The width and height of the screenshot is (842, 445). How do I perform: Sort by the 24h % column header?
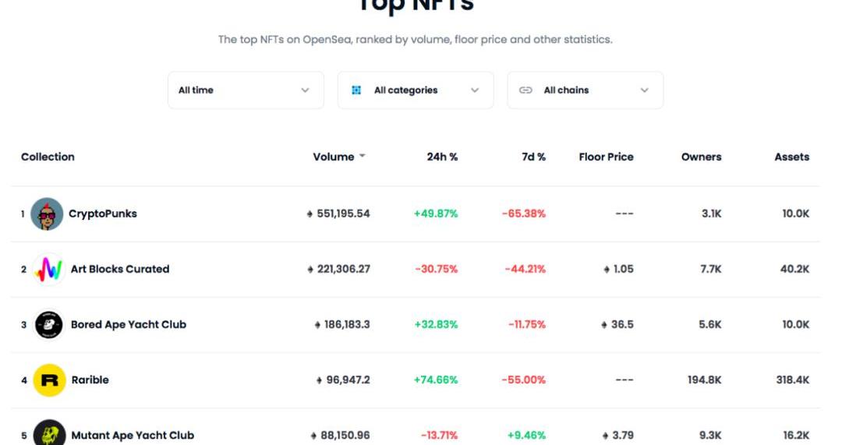[442, 157]
